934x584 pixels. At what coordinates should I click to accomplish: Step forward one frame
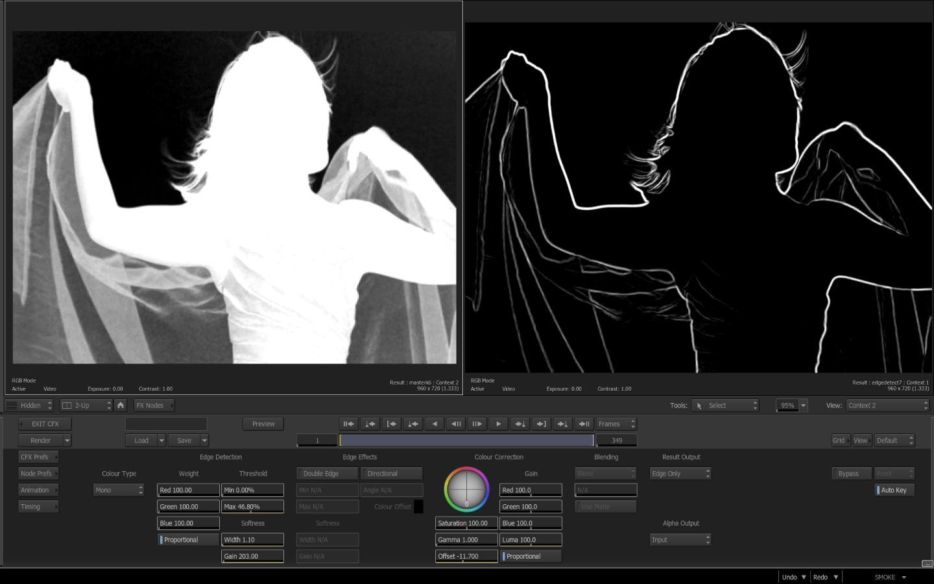pyautogui.click(x=477, y=424)
